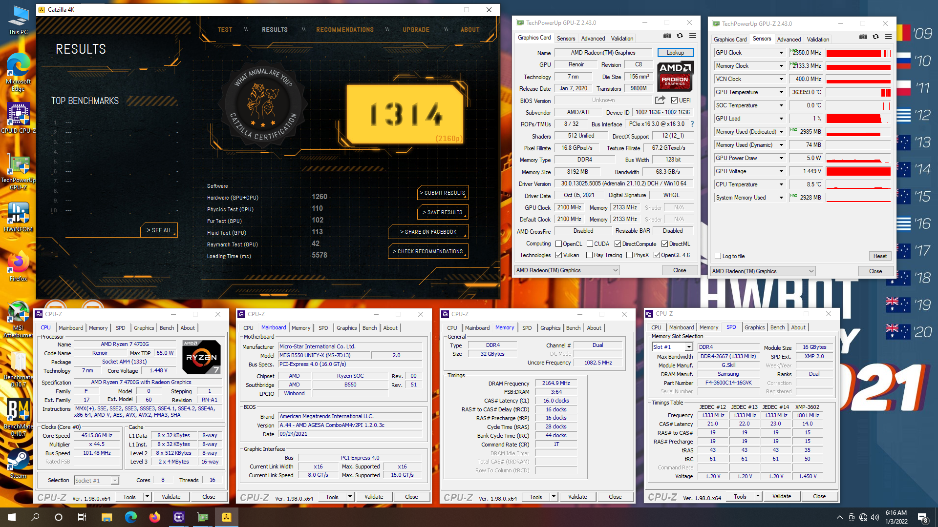
Task: Open TechPowerUp GPU-Z desktop icon
Action: [18, 173]
